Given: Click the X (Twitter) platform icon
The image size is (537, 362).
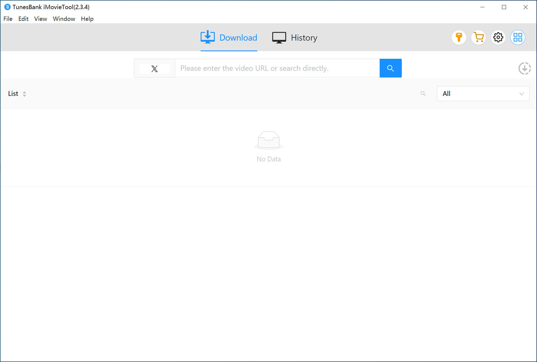Looking at the screenshot, I should (x=154, y=68).
